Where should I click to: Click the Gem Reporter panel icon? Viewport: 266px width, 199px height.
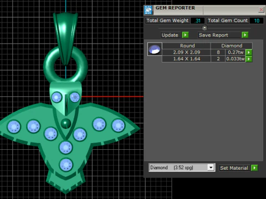pos(148,10)
